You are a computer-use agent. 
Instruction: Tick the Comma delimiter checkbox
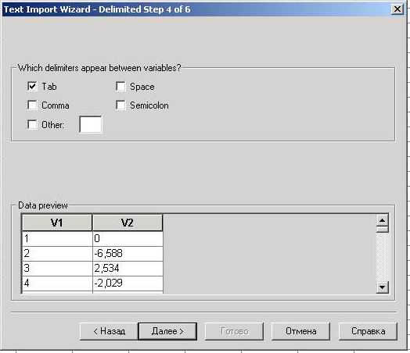[x=32, y=105]
